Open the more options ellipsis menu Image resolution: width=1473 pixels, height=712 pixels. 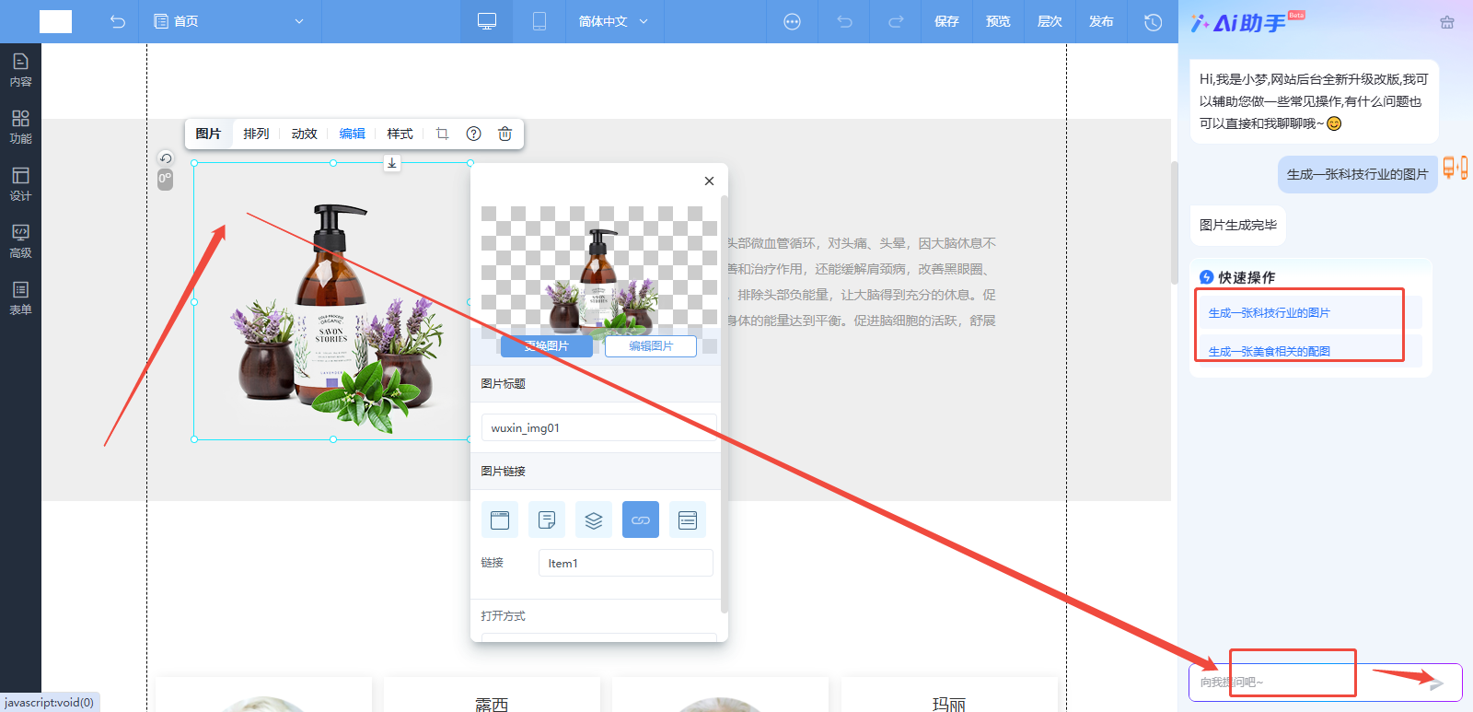click(792, 21)
